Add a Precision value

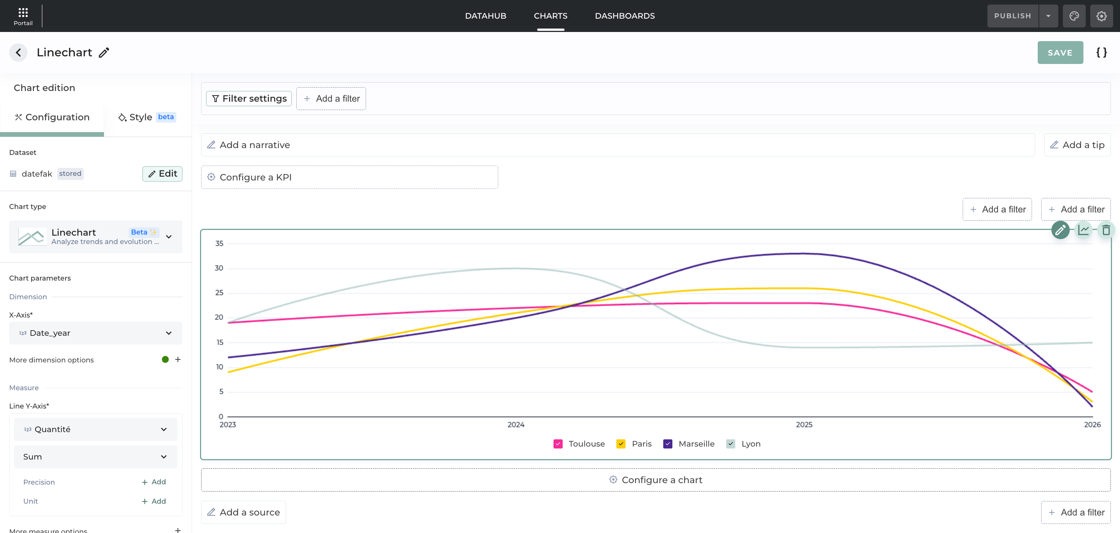point(154,482)
